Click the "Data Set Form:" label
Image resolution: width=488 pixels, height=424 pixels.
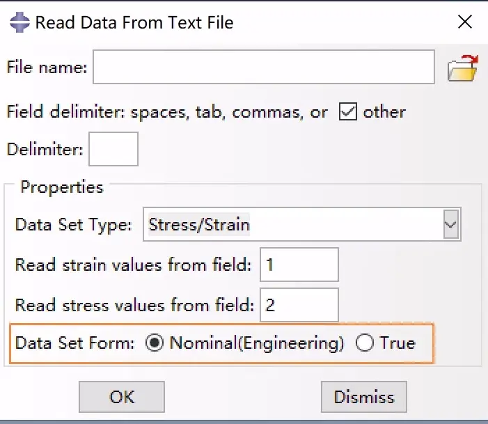point(74,343)
